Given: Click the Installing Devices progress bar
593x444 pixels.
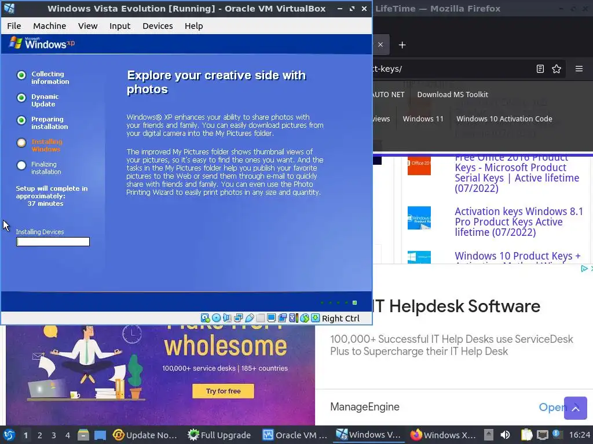Looking at the screenshot, I should [x=53, y=242].
